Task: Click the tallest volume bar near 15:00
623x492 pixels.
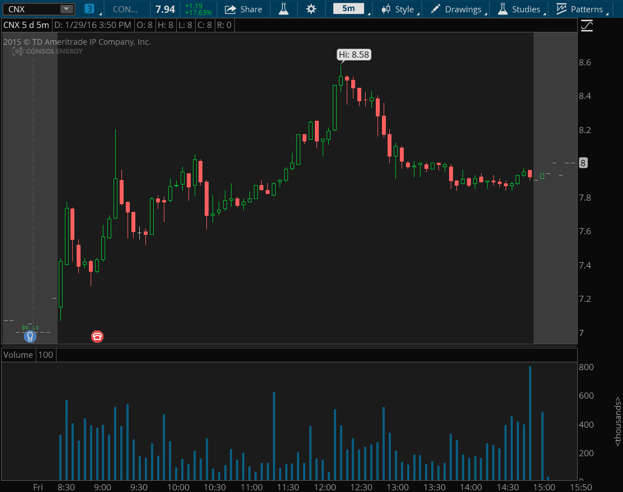Action: pos(530,423)
